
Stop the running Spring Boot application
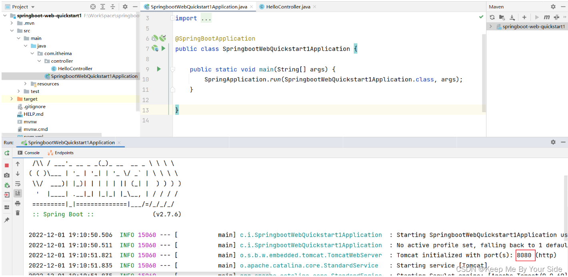click(6, 165)
